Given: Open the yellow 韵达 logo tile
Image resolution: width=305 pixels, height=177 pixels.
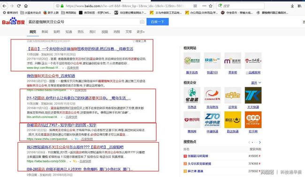Looking at the screenshot, I should click(233, 120).
